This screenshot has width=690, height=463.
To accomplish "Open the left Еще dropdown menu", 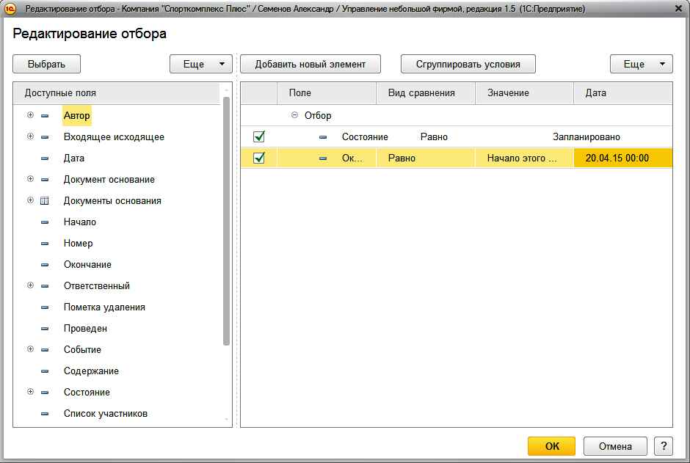I will coord(201,64).
